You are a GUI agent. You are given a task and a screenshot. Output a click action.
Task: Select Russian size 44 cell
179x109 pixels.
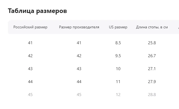pyautogui.click(x=30, y=82)
